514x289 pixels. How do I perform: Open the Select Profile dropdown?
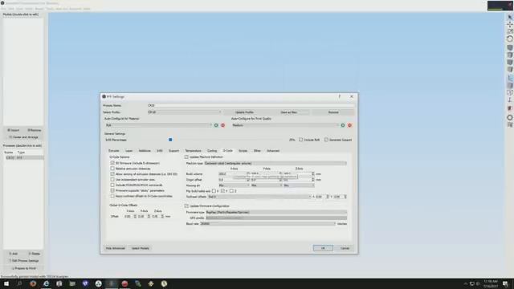point(185,112)
